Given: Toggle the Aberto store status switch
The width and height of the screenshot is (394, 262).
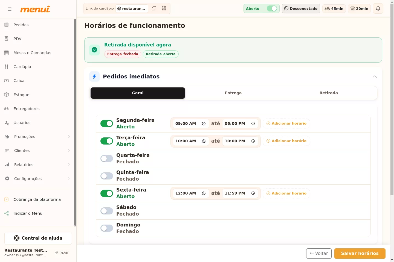Looking at the screenshot, I should click(272, 8).
